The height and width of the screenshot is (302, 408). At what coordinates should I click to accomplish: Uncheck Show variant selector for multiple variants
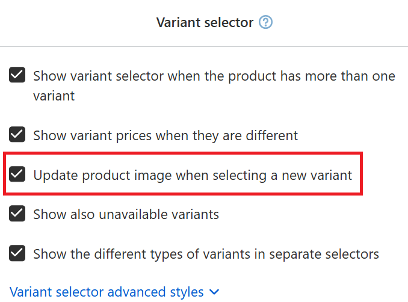pyautogui.click(x=17, y=75)
